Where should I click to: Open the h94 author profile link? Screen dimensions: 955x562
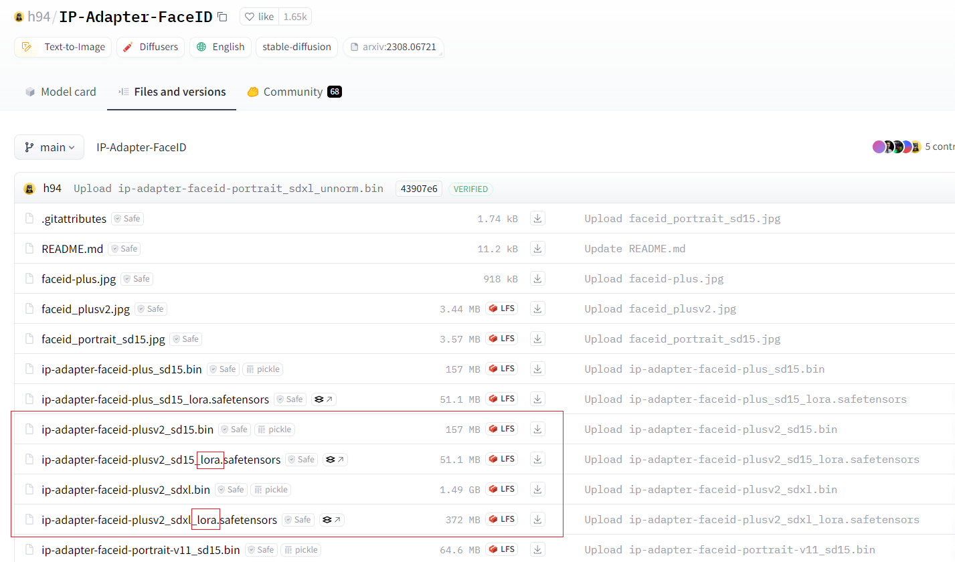point(39,17)
